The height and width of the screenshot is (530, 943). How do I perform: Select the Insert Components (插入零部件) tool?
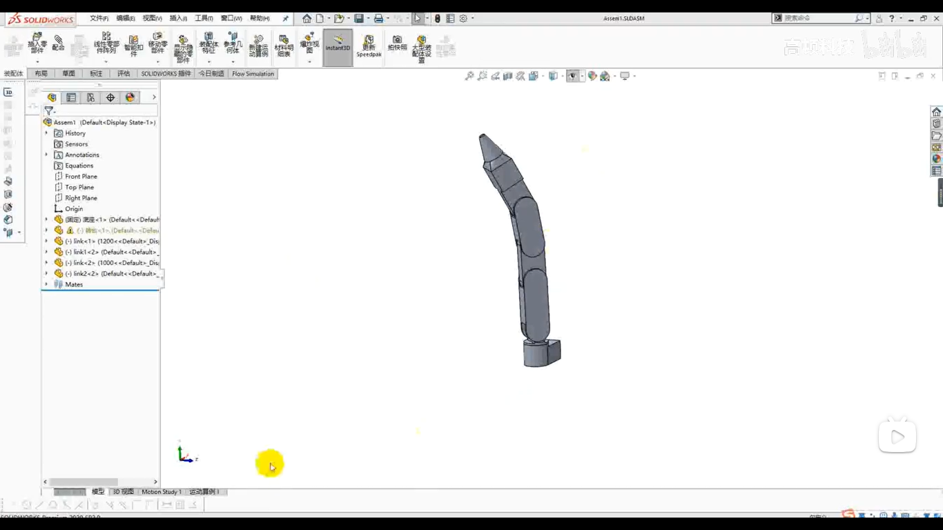coord(37,42)
